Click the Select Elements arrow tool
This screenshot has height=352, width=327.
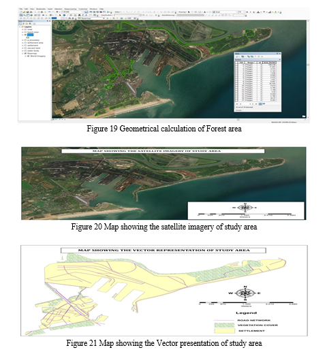[x=60, y=15]
